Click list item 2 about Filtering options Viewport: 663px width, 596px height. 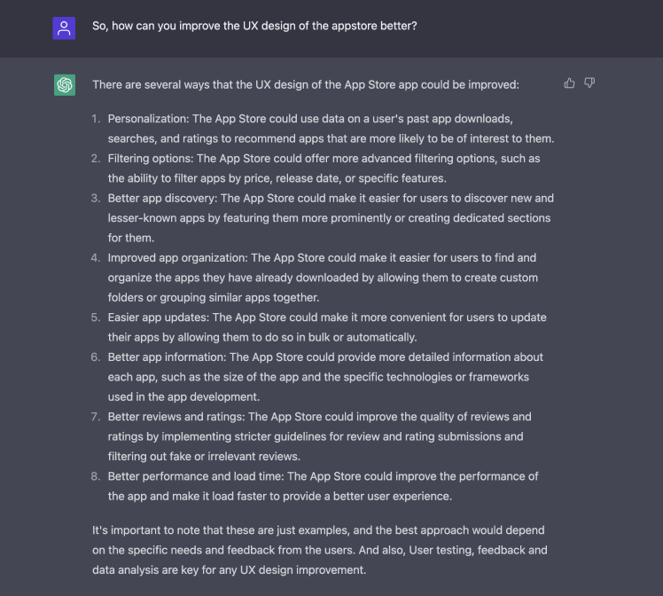[x=324, y=169]
